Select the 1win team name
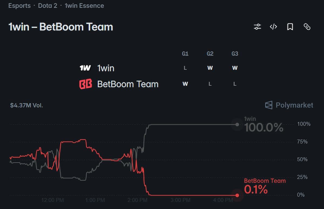This screenshot has width=324, height=209. [106, 68]
